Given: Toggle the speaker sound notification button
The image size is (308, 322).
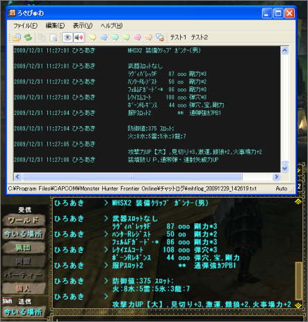Looking at the screenshot, I should click(79, 38).
